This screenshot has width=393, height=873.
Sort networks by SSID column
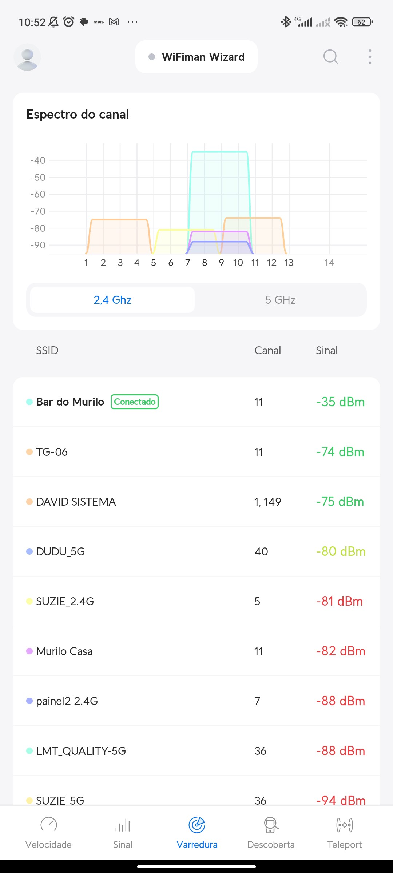[x=47, y=350]
